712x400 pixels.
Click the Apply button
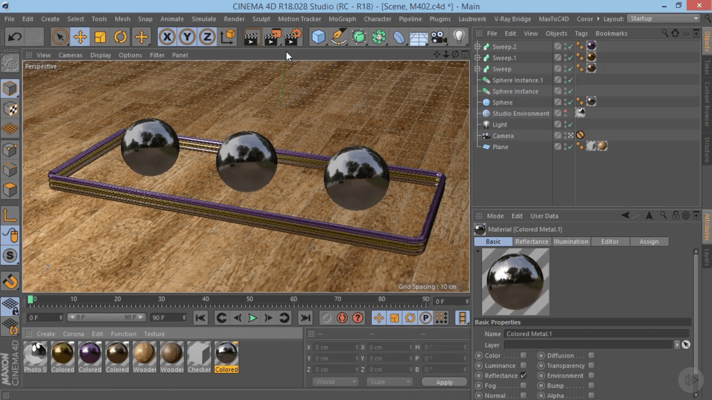click(x=444, y=382)
